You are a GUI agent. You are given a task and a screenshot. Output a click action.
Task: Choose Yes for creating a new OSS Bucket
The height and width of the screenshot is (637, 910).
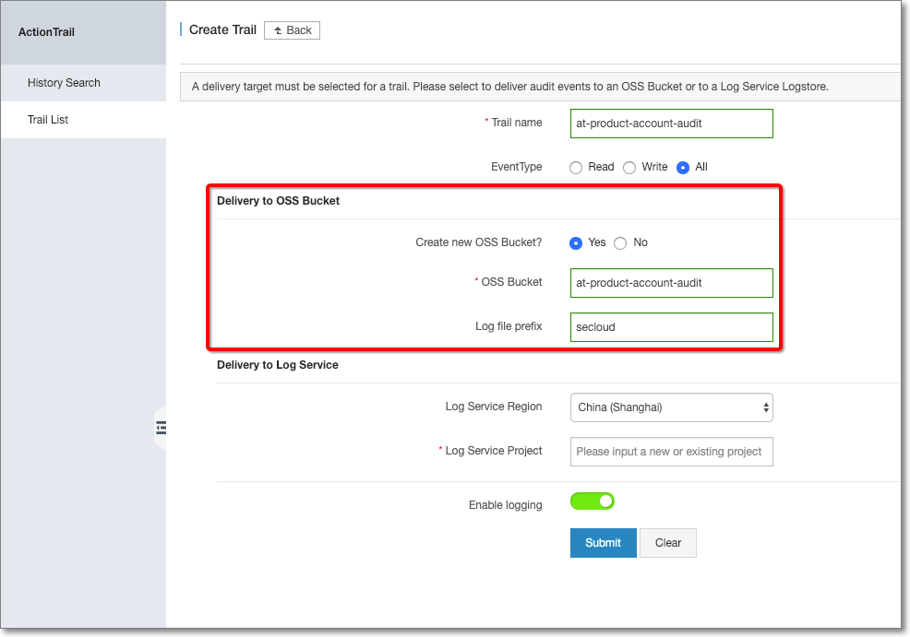tap(576, 242)
